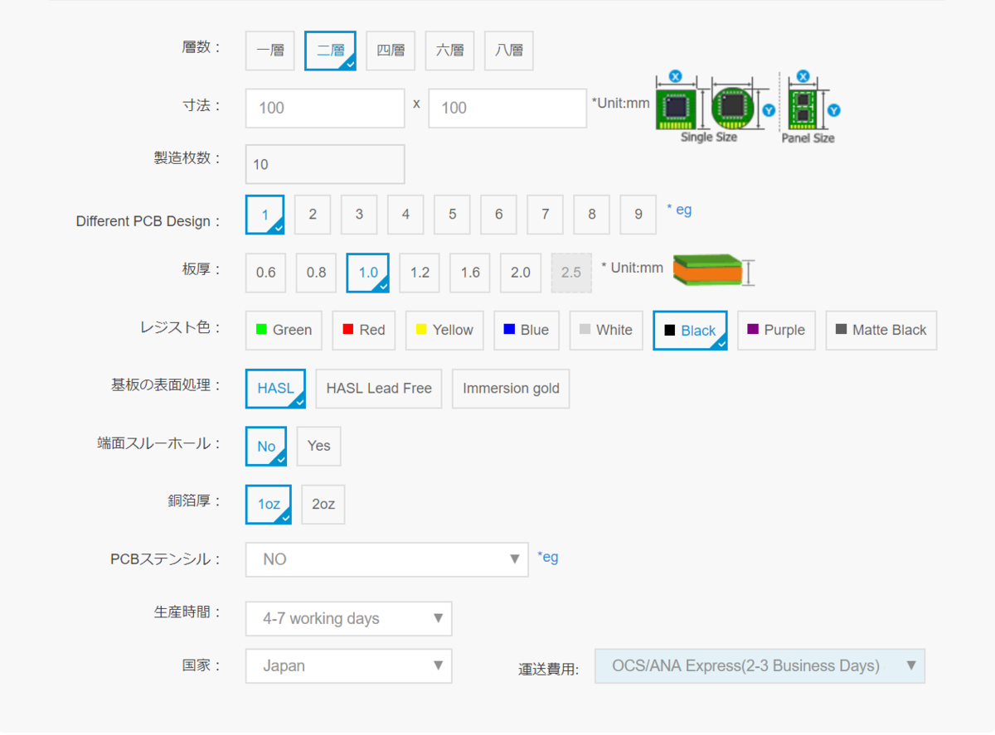The image size is (995, 735).
Task: Select Immersion gold surface finish
Action: tap(511, 389)
